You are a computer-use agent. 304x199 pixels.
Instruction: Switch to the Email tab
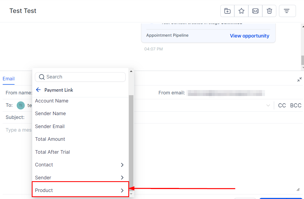[9, 79]
